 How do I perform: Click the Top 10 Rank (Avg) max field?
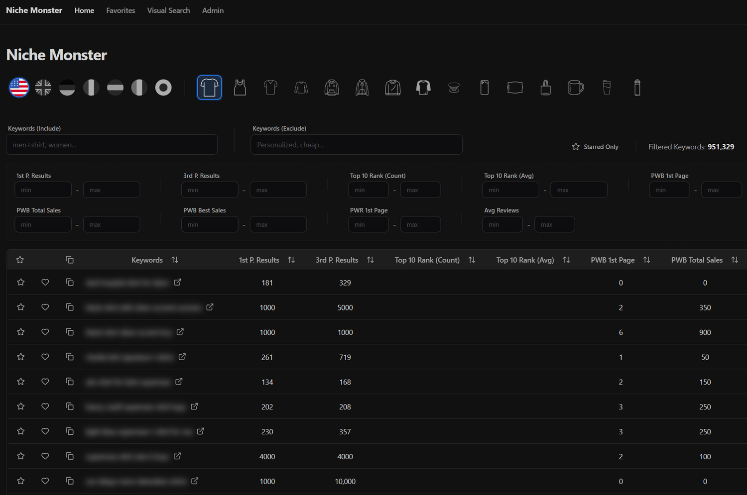pyautogui.click(x=579, y=190)
